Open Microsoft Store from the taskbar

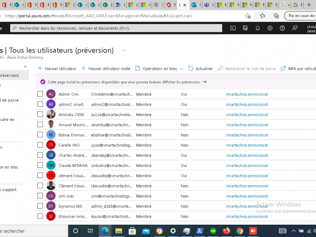pos(132,231)
